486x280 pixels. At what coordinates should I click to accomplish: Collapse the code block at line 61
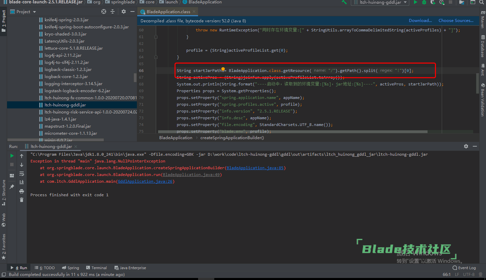click(x=156, y=37)
